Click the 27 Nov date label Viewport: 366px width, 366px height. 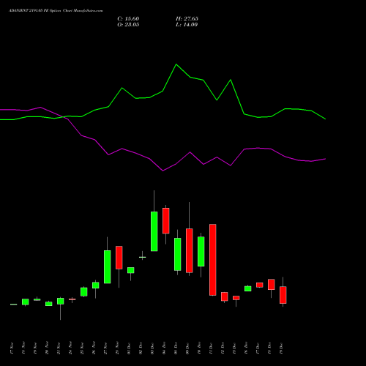(105, 348)
